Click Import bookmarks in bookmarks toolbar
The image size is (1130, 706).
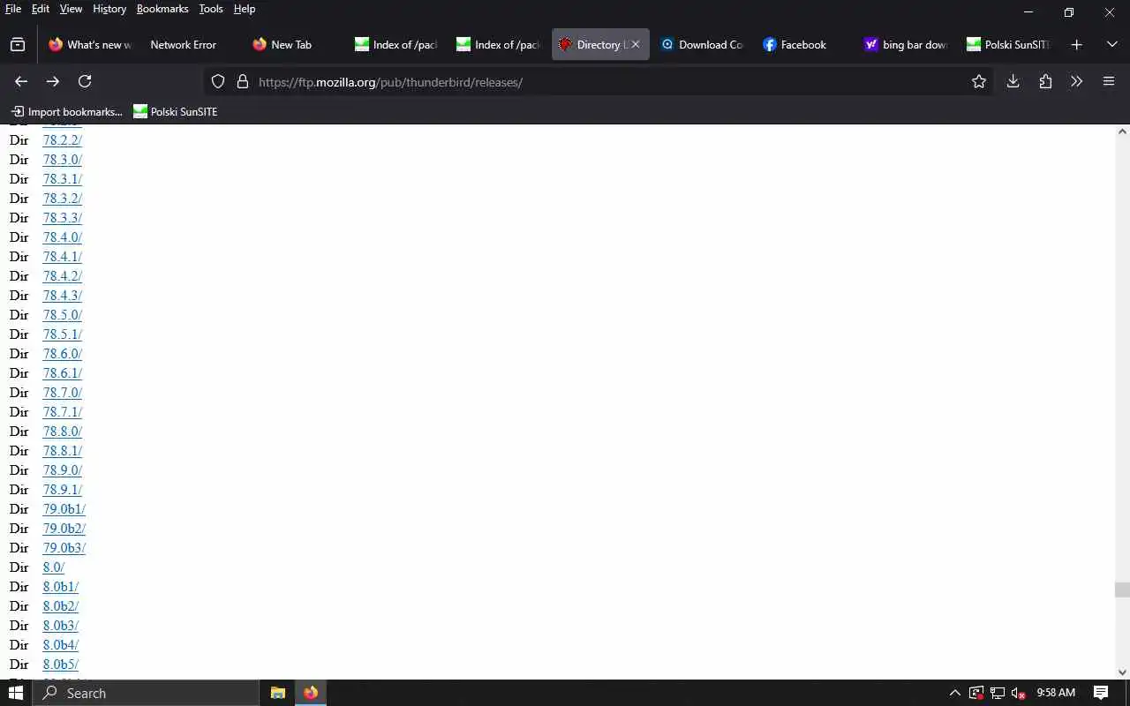tap(67, 111)
